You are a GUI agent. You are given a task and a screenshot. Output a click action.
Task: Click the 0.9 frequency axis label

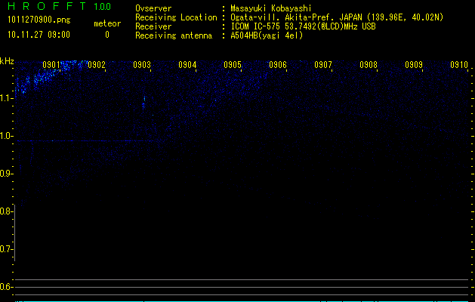[x=6, y=174]
